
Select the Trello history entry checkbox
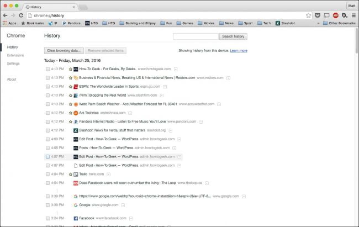(x=47, y=175)
